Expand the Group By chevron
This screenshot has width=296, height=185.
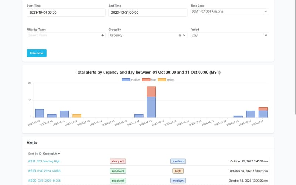(184, 36)
